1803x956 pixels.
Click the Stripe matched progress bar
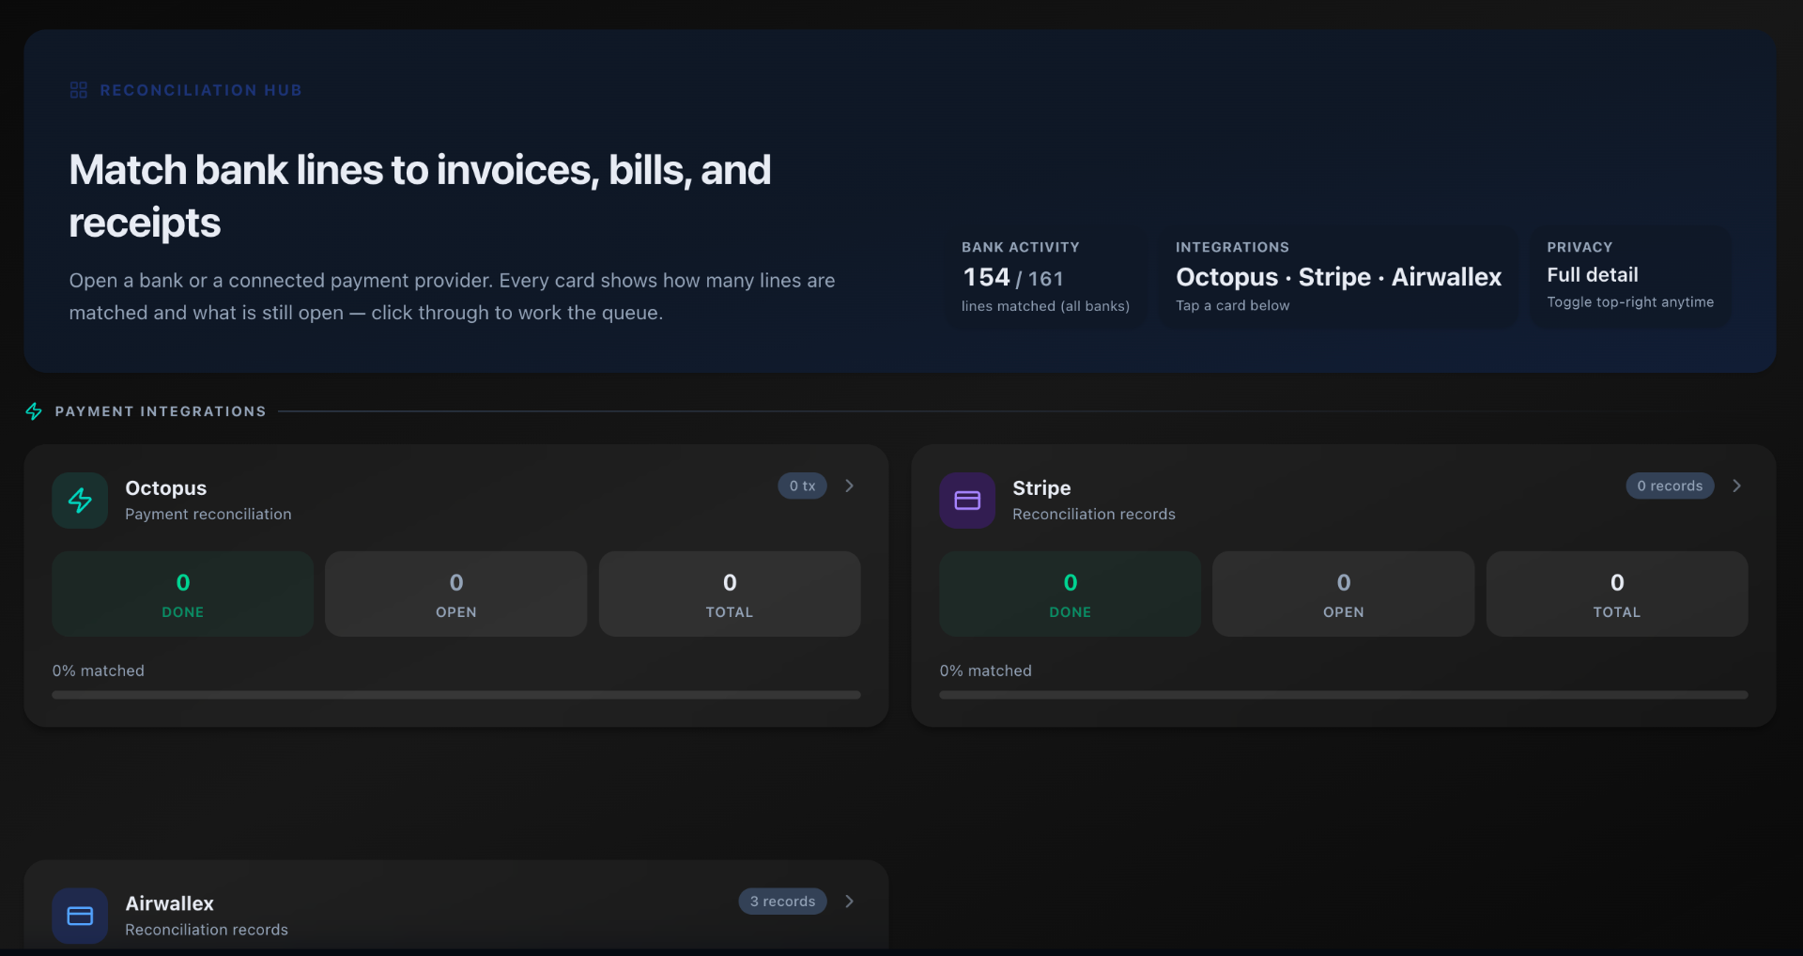tap(1344, 695)
